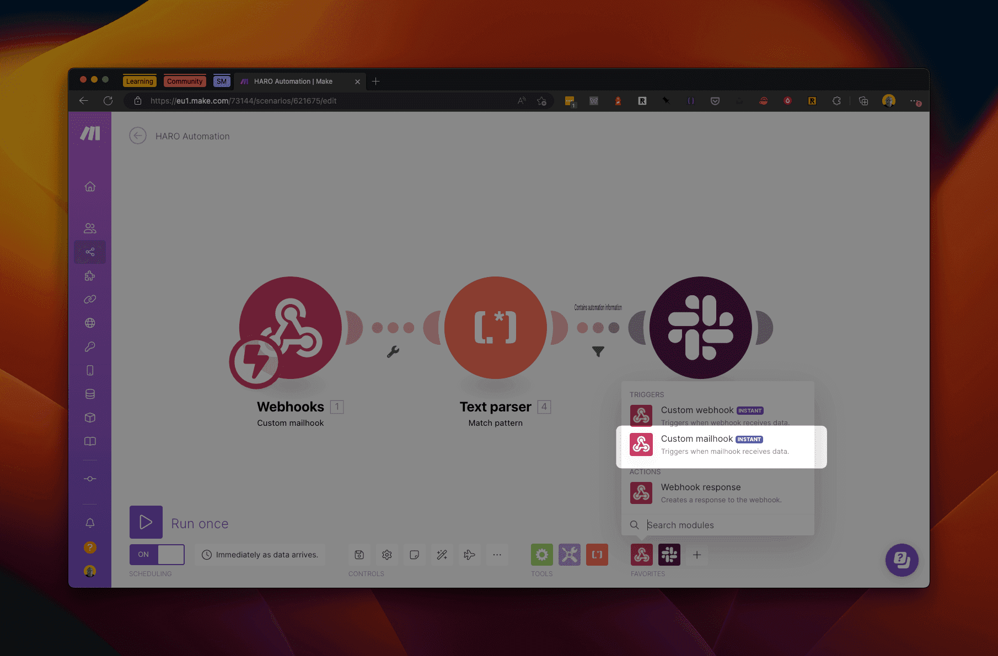Switch to Community tab group
The height and width of the screenshot is (656, 998).
[x=185, y=81]
